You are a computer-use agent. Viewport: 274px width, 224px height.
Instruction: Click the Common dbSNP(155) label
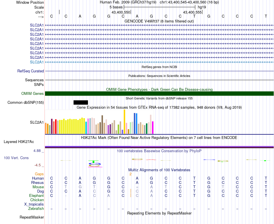[x=26, y=102]
